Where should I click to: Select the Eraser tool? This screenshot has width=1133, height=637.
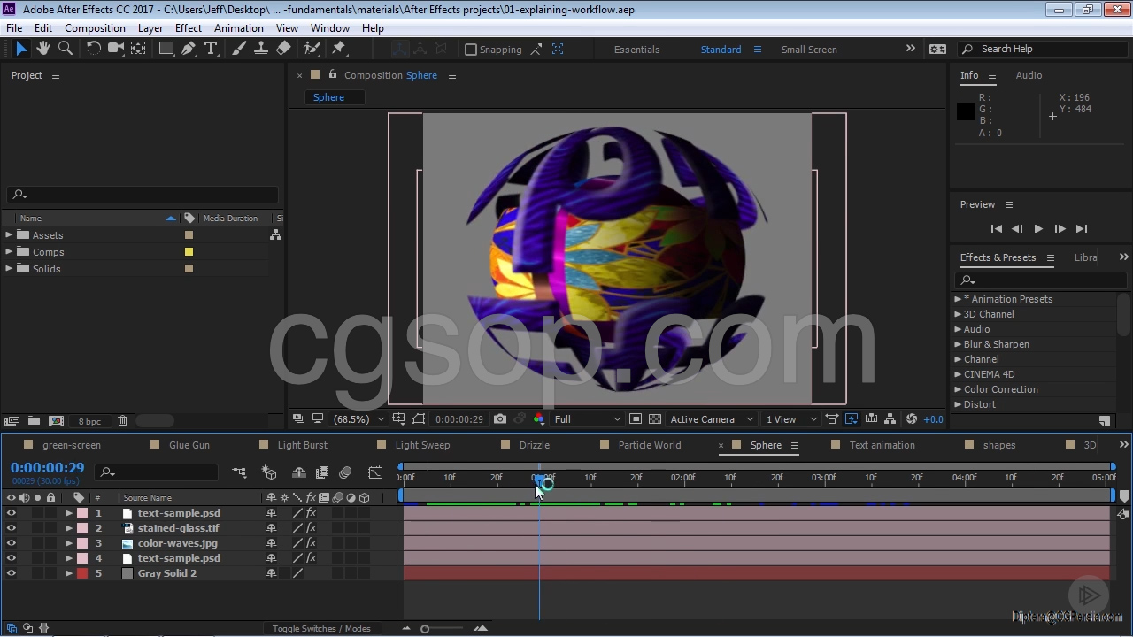click(x=283, y=49)
